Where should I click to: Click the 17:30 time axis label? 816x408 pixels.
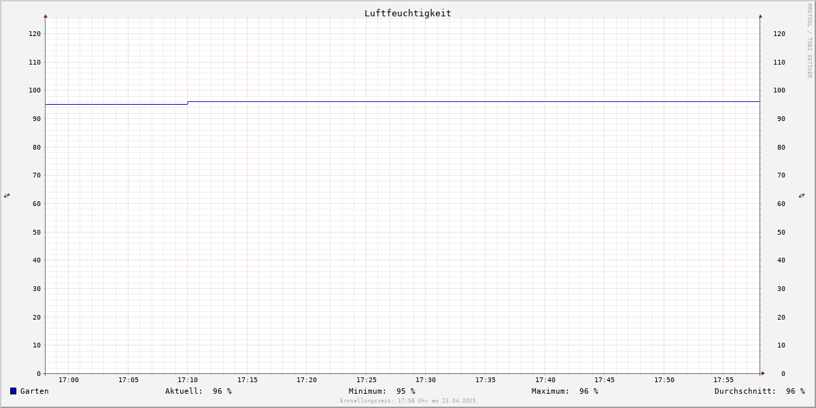coord(426,380)
